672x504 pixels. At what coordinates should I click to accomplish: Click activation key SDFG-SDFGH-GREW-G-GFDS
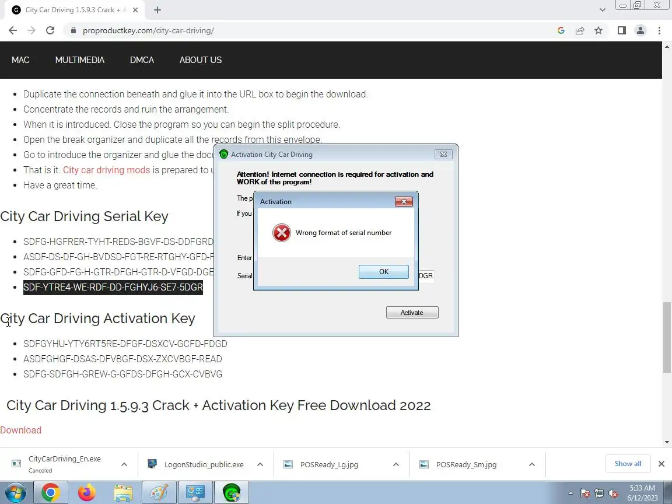pyautogui.click(x=123, y=374)
